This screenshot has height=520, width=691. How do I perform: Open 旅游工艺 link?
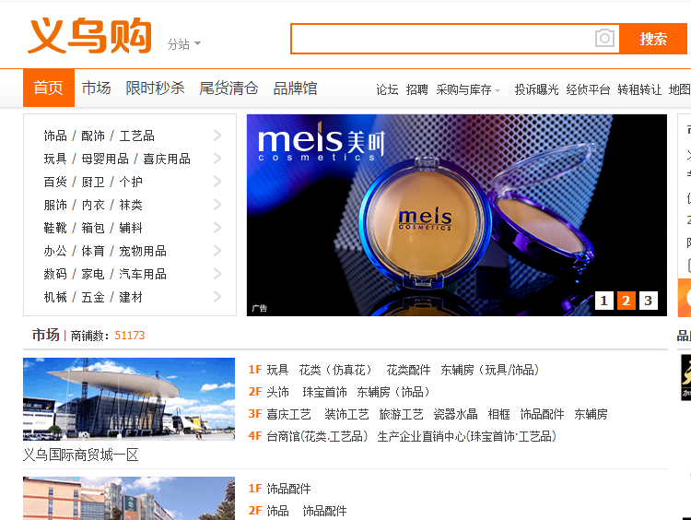point(401,414)
